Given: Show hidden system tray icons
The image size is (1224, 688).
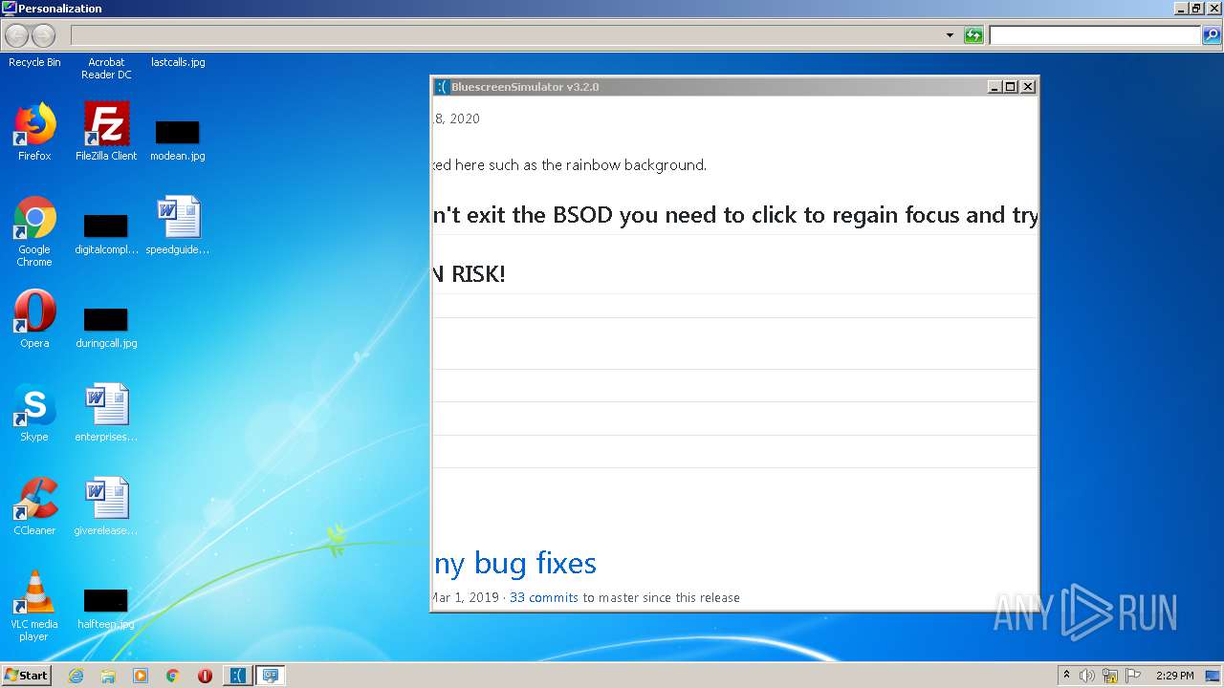Looking at the screenshot, I should point(1066,676).
